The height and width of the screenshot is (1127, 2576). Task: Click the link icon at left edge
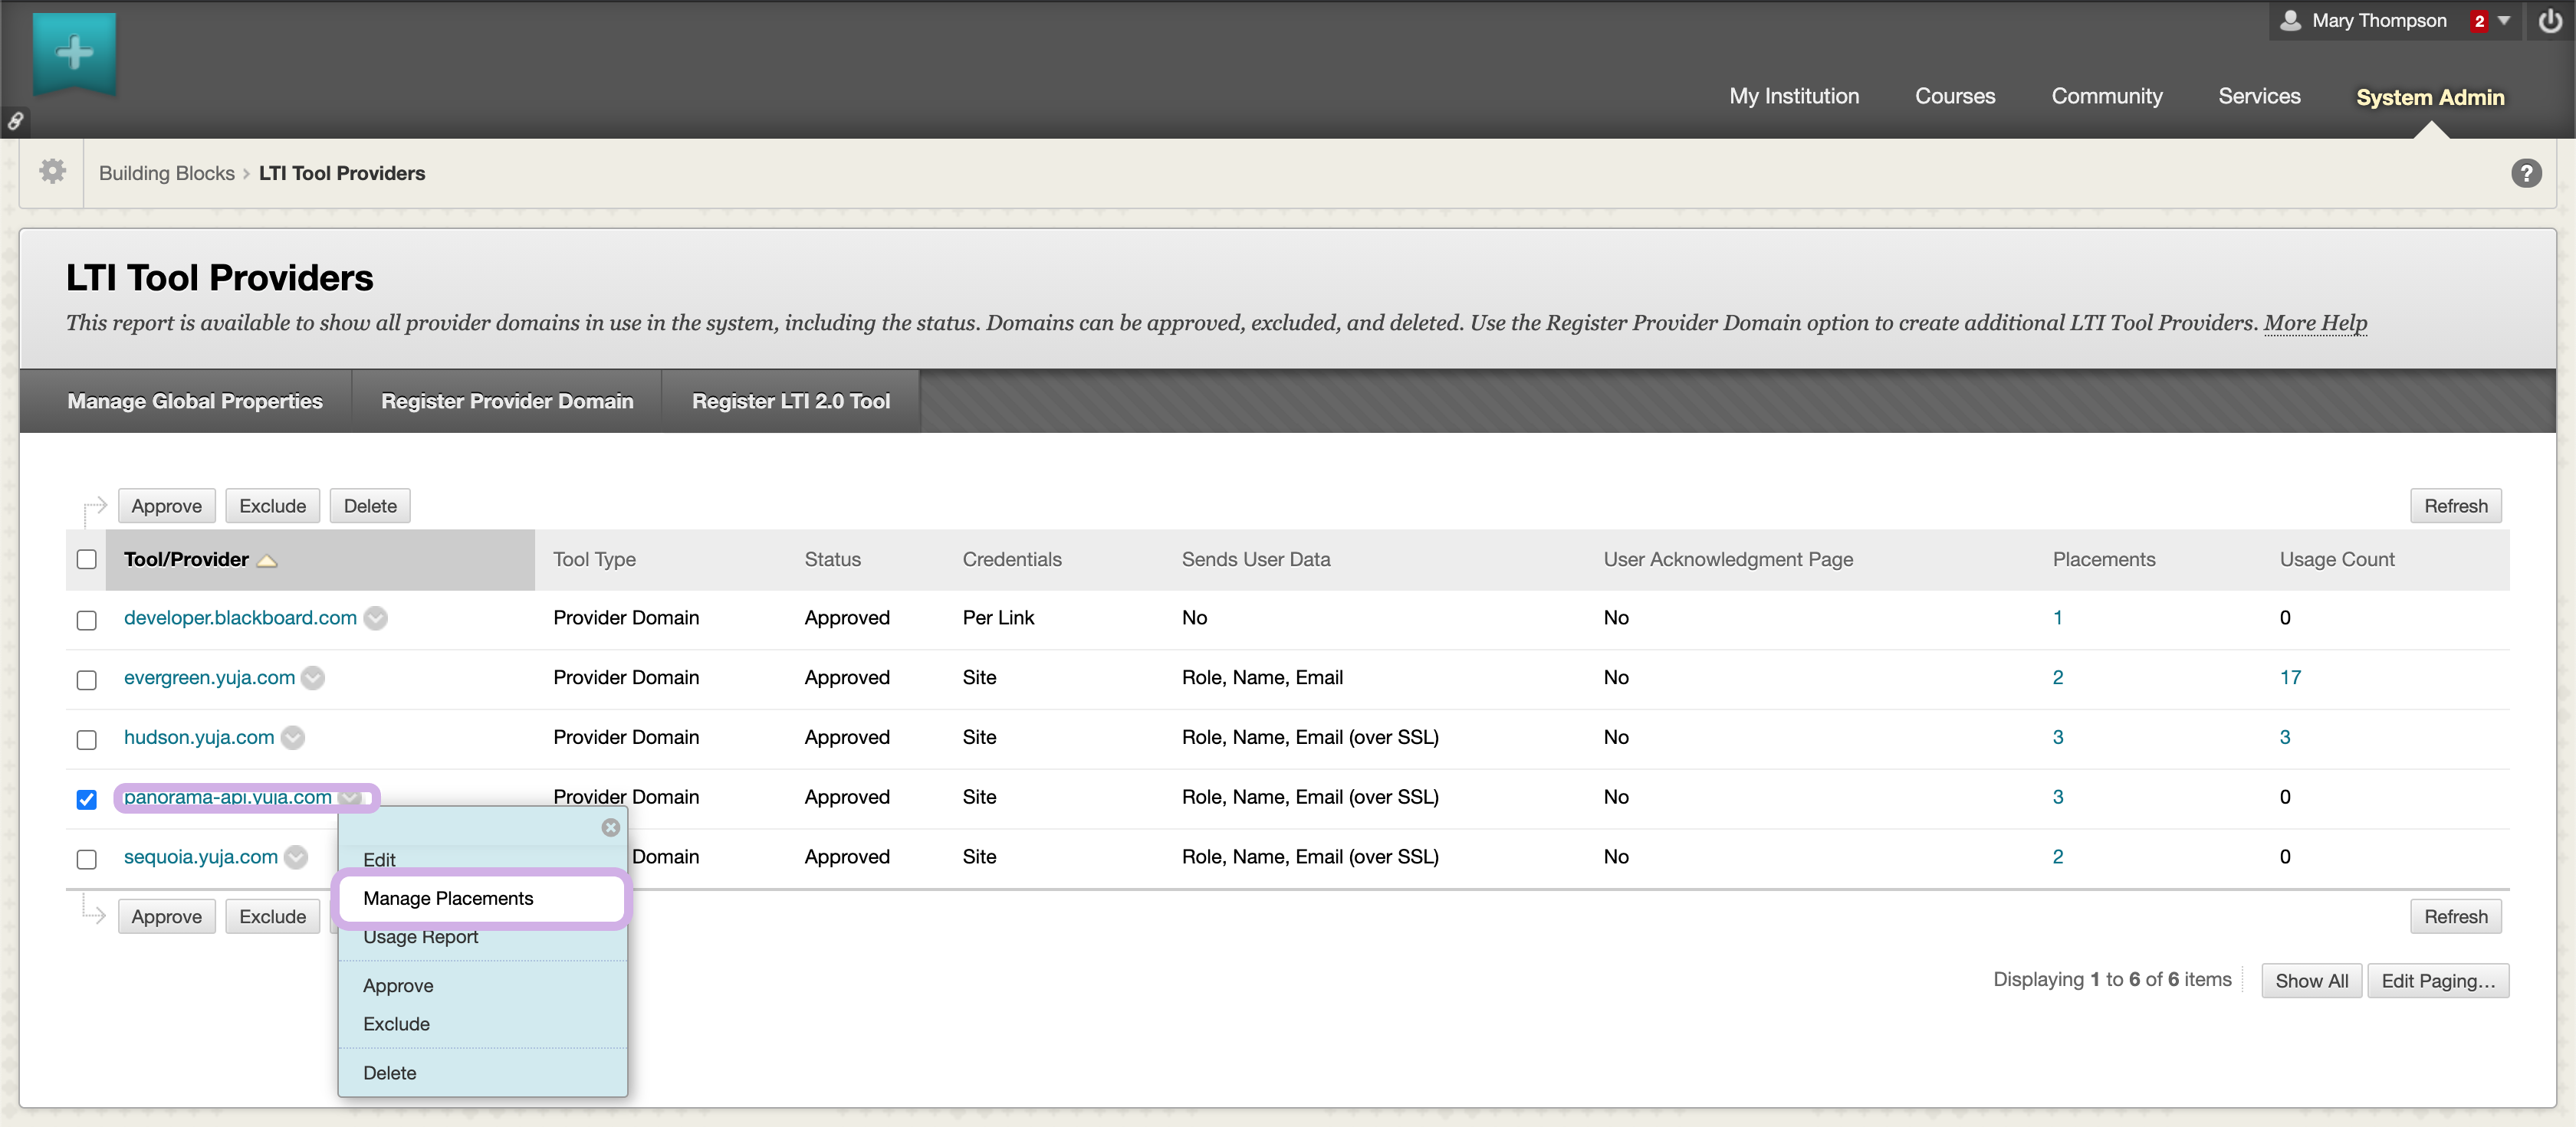[x=15, y=122]
